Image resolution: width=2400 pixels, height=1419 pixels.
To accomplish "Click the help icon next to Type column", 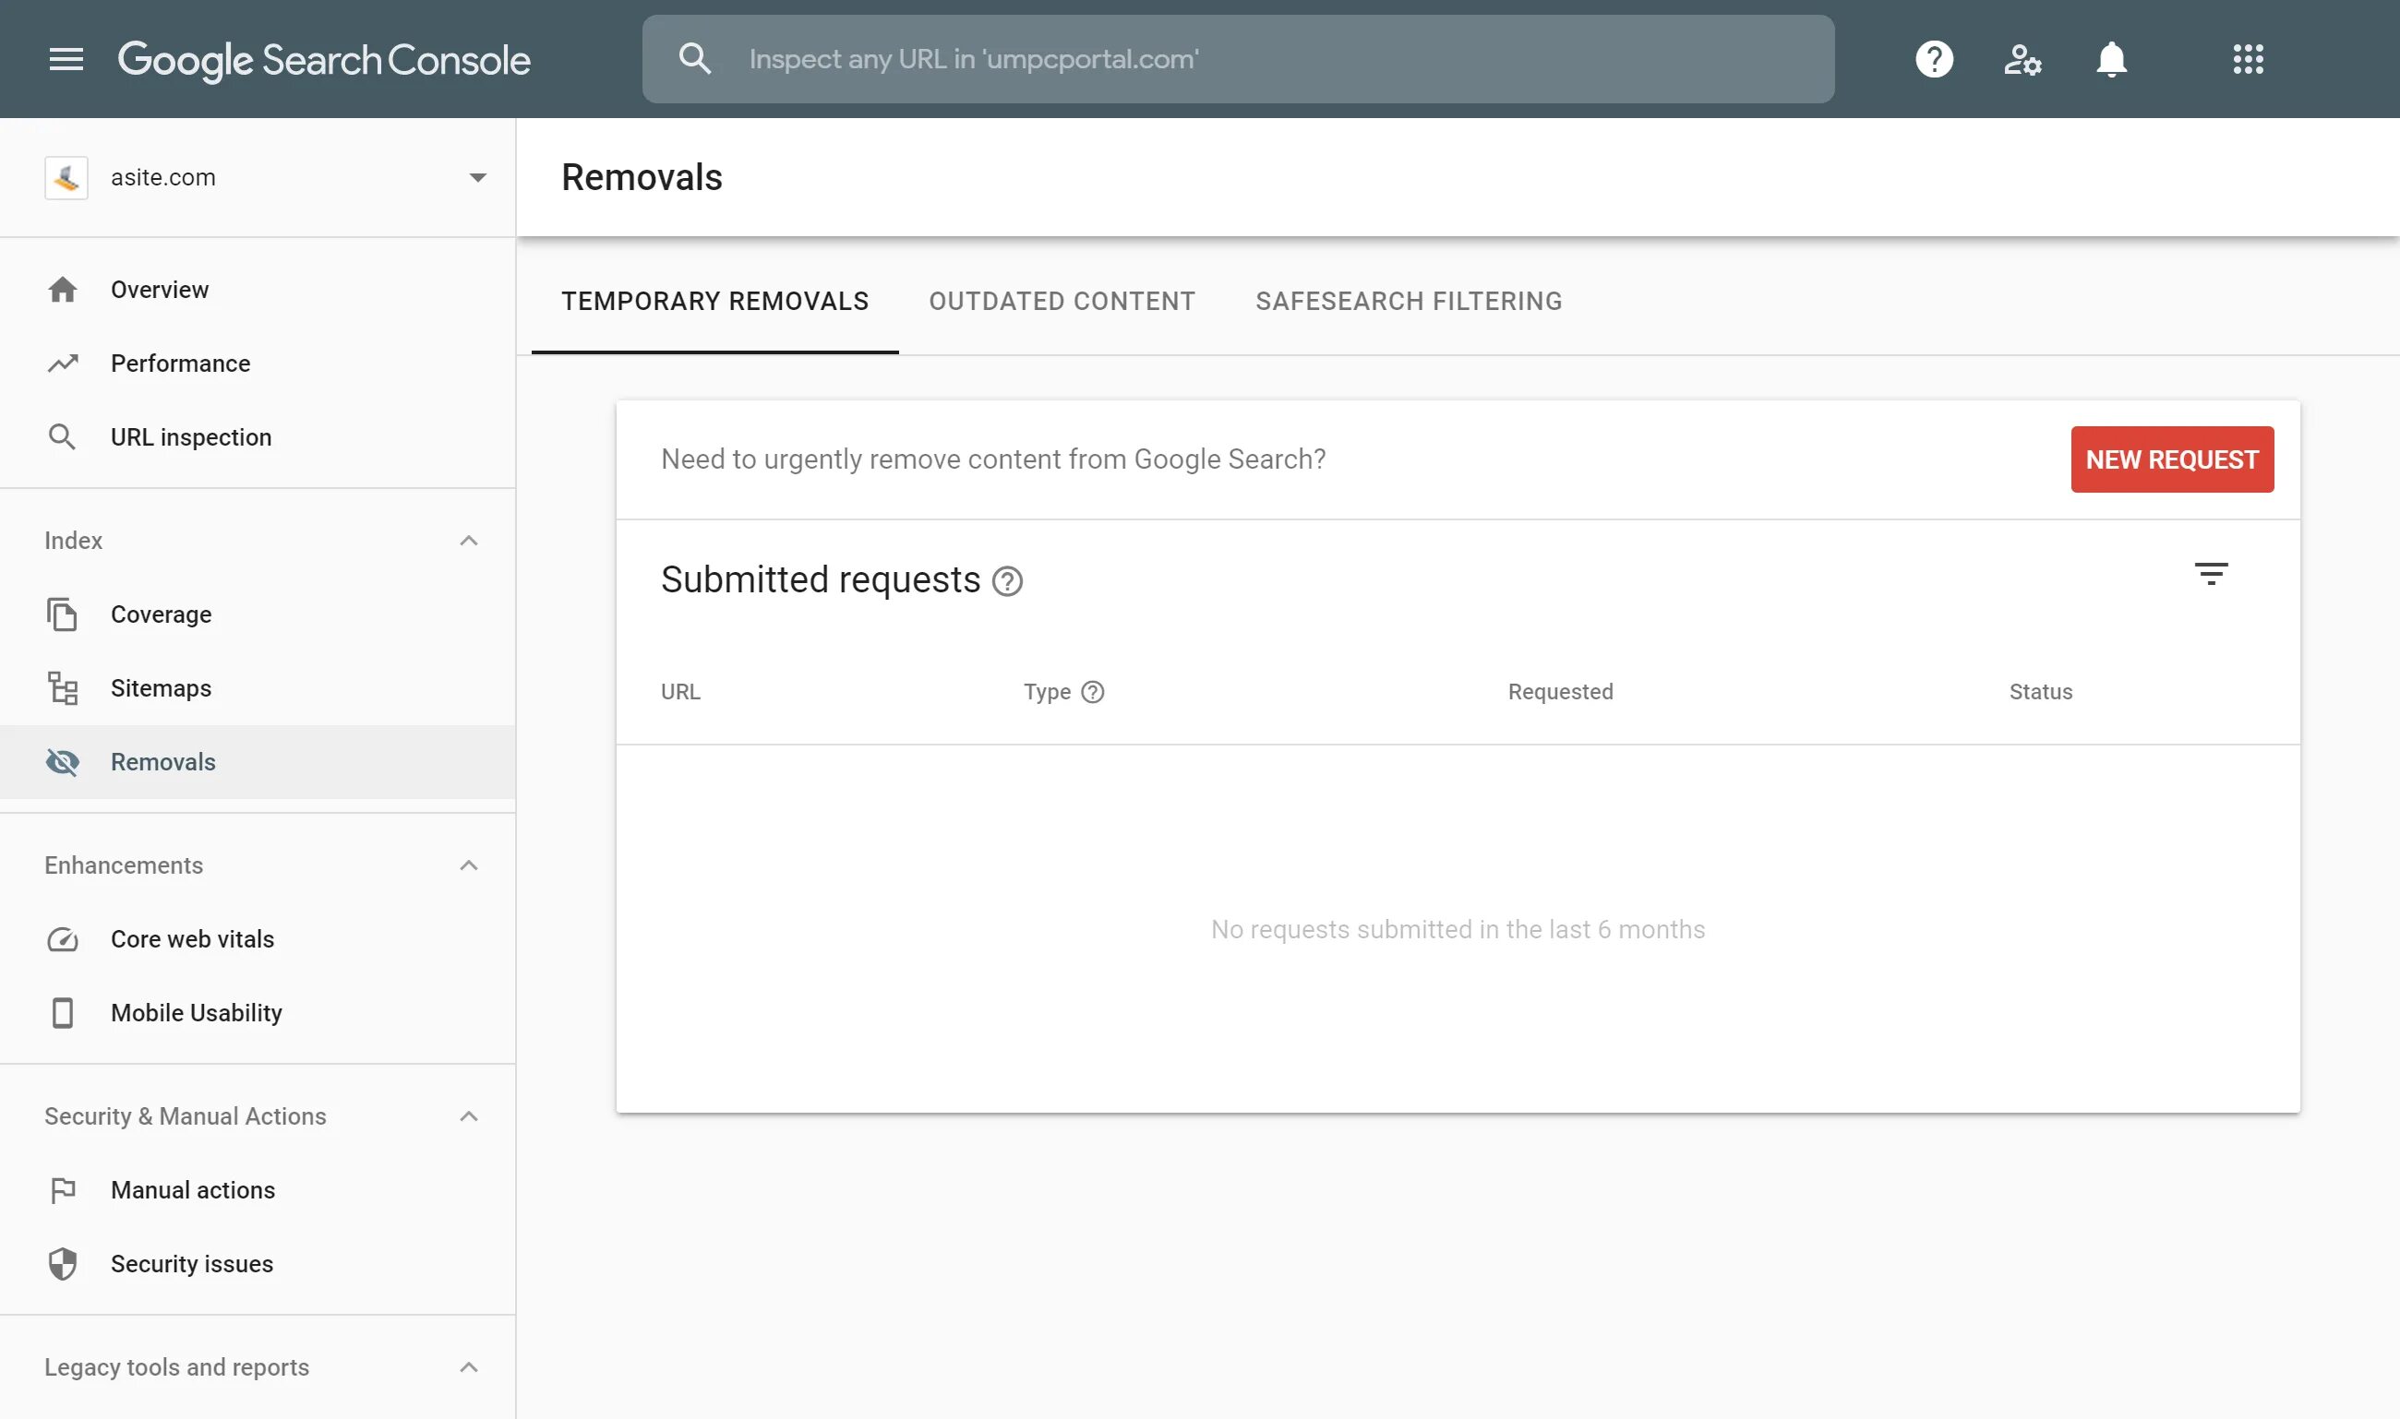I will [x=1092, y=692].
